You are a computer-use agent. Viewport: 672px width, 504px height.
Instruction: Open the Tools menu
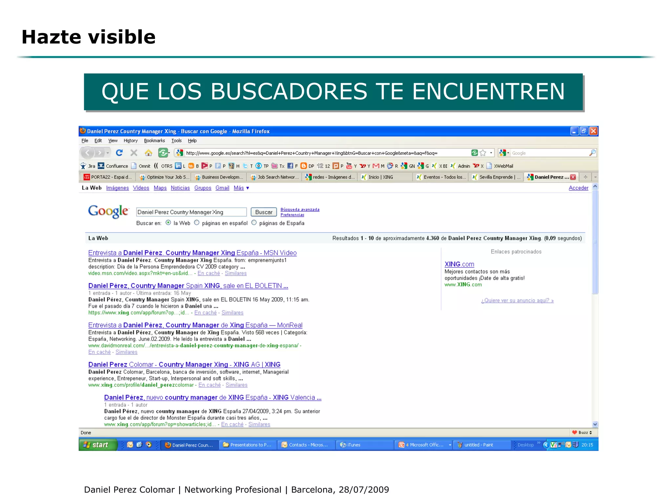point(177,141)
